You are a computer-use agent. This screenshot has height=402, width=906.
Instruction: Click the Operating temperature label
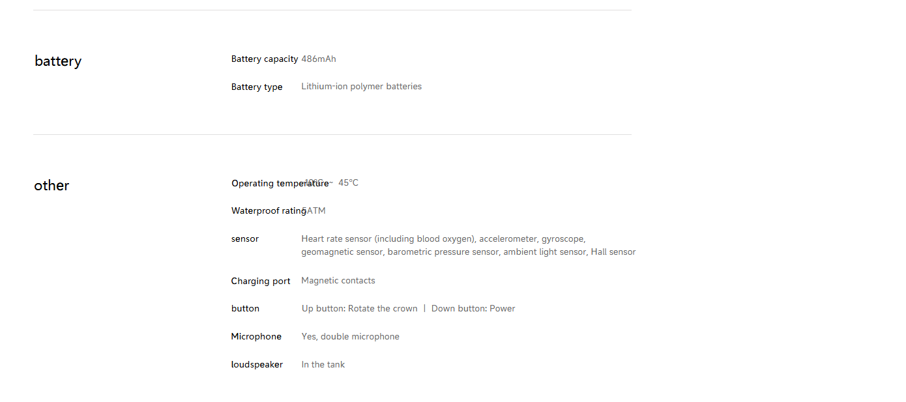280,183
